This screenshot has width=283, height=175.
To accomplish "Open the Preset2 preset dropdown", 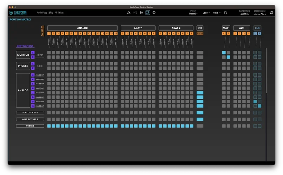I will tap(193, 13).
